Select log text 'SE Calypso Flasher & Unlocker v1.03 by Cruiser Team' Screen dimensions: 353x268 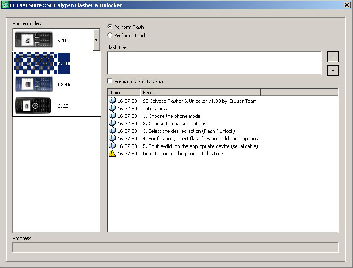click(x=200, y=101)
